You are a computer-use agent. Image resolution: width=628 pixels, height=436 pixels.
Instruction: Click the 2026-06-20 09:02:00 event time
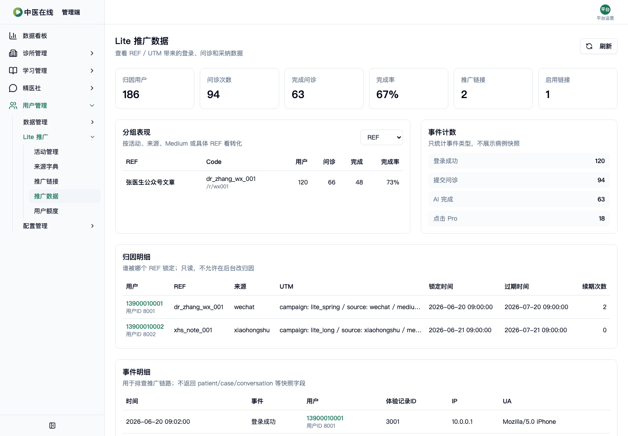click(158, 422)
